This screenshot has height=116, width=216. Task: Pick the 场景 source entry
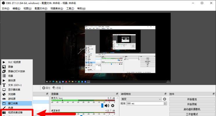pyautogui.click(x=17, y=76)
